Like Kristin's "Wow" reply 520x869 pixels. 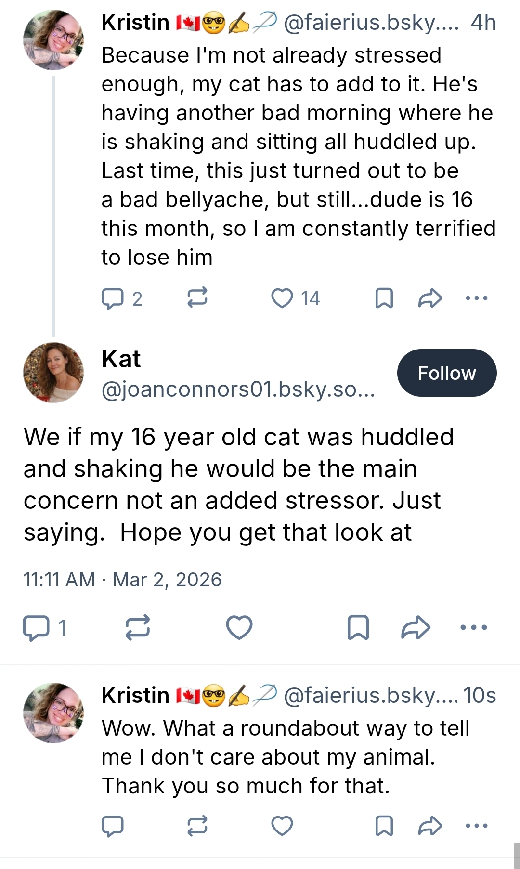point(282,826)
